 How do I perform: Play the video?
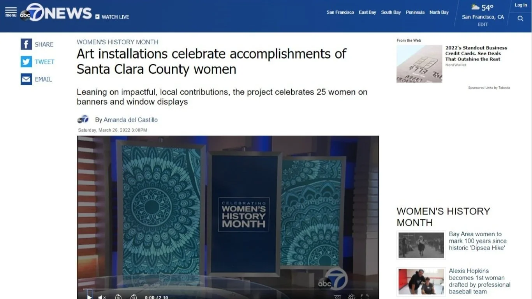pos(89,297)
